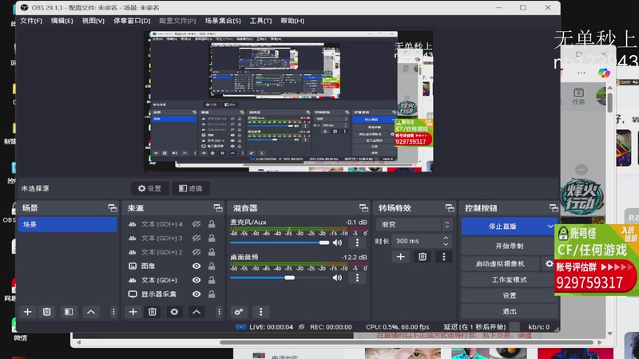Click 任务 icon in browser window
The image size is (639, 359).
coord(578,97)
